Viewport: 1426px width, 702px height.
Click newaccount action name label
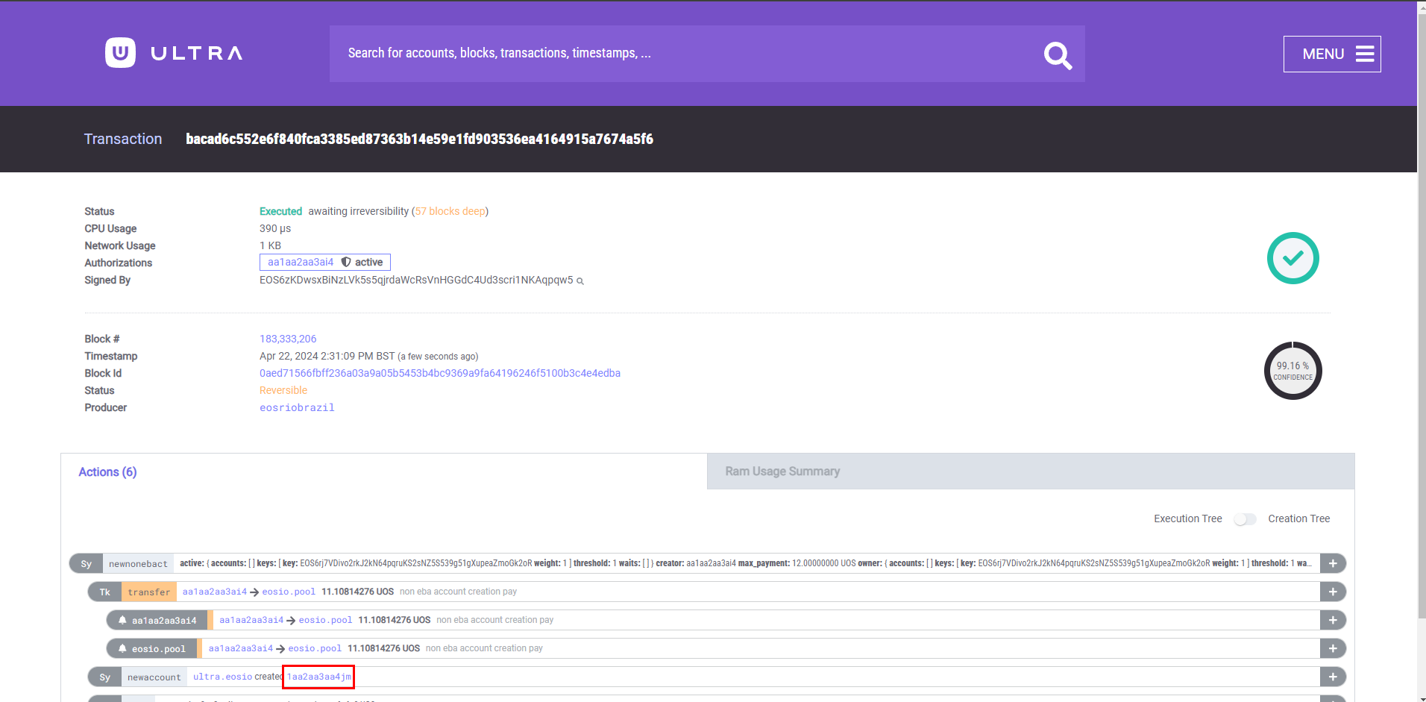click(x=154, y=677)
